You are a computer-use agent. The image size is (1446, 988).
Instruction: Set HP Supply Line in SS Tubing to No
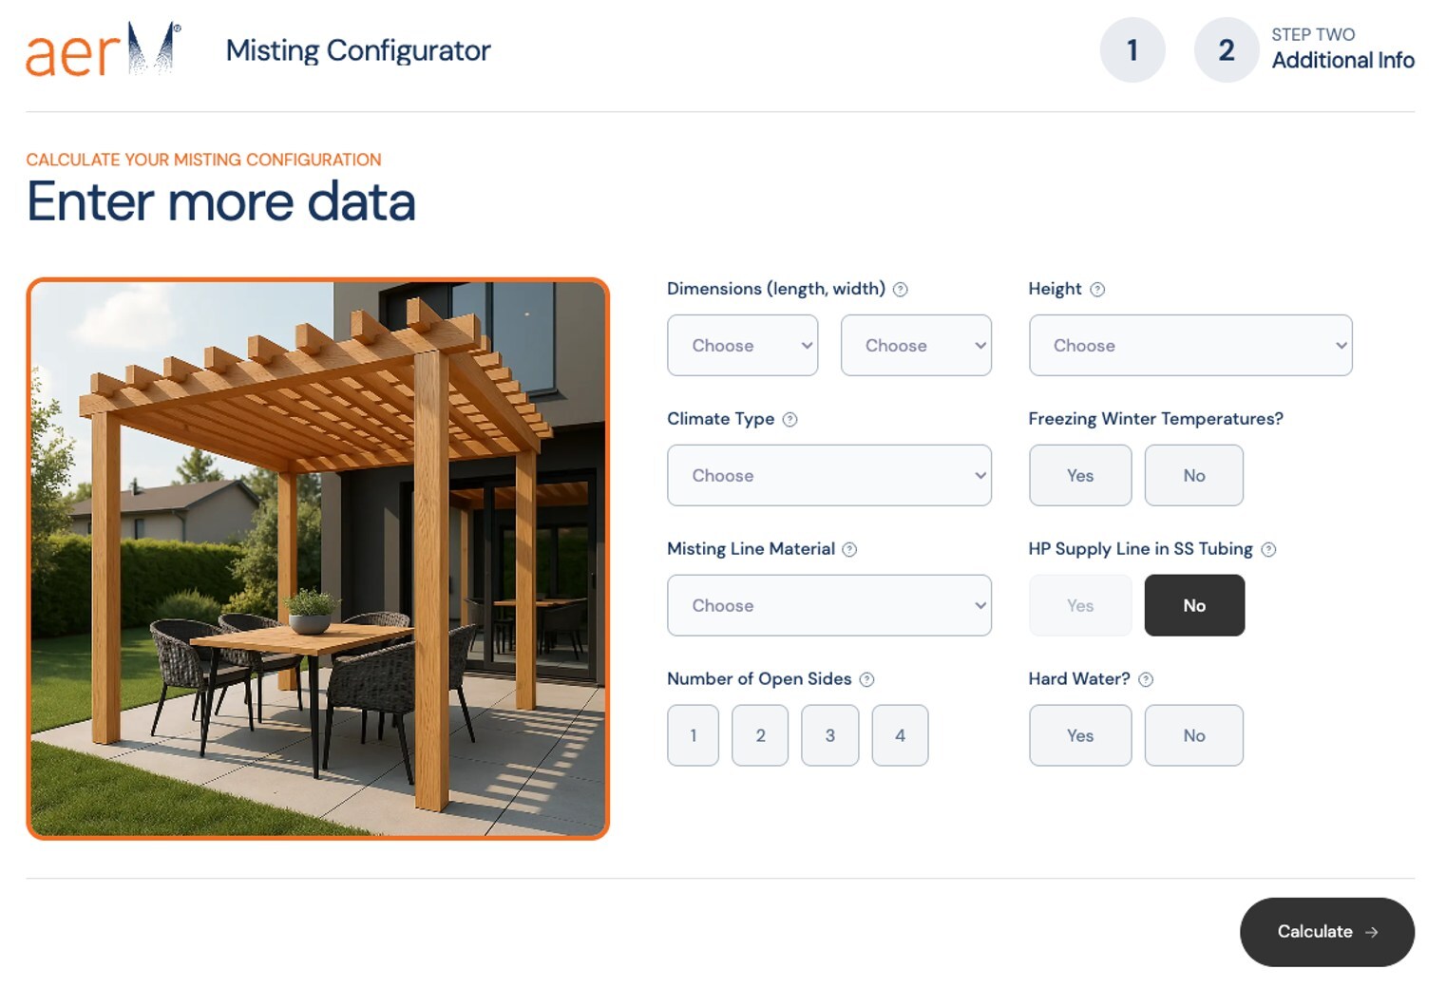coord(1193,605)
